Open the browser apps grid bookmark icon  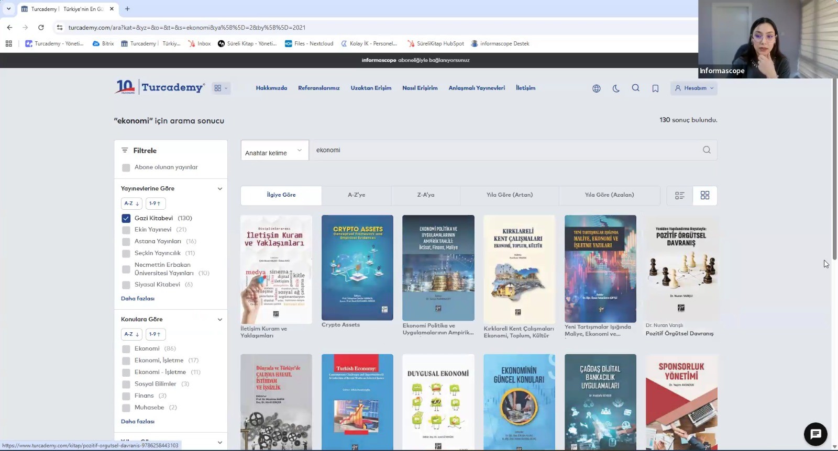pos(8,43)
